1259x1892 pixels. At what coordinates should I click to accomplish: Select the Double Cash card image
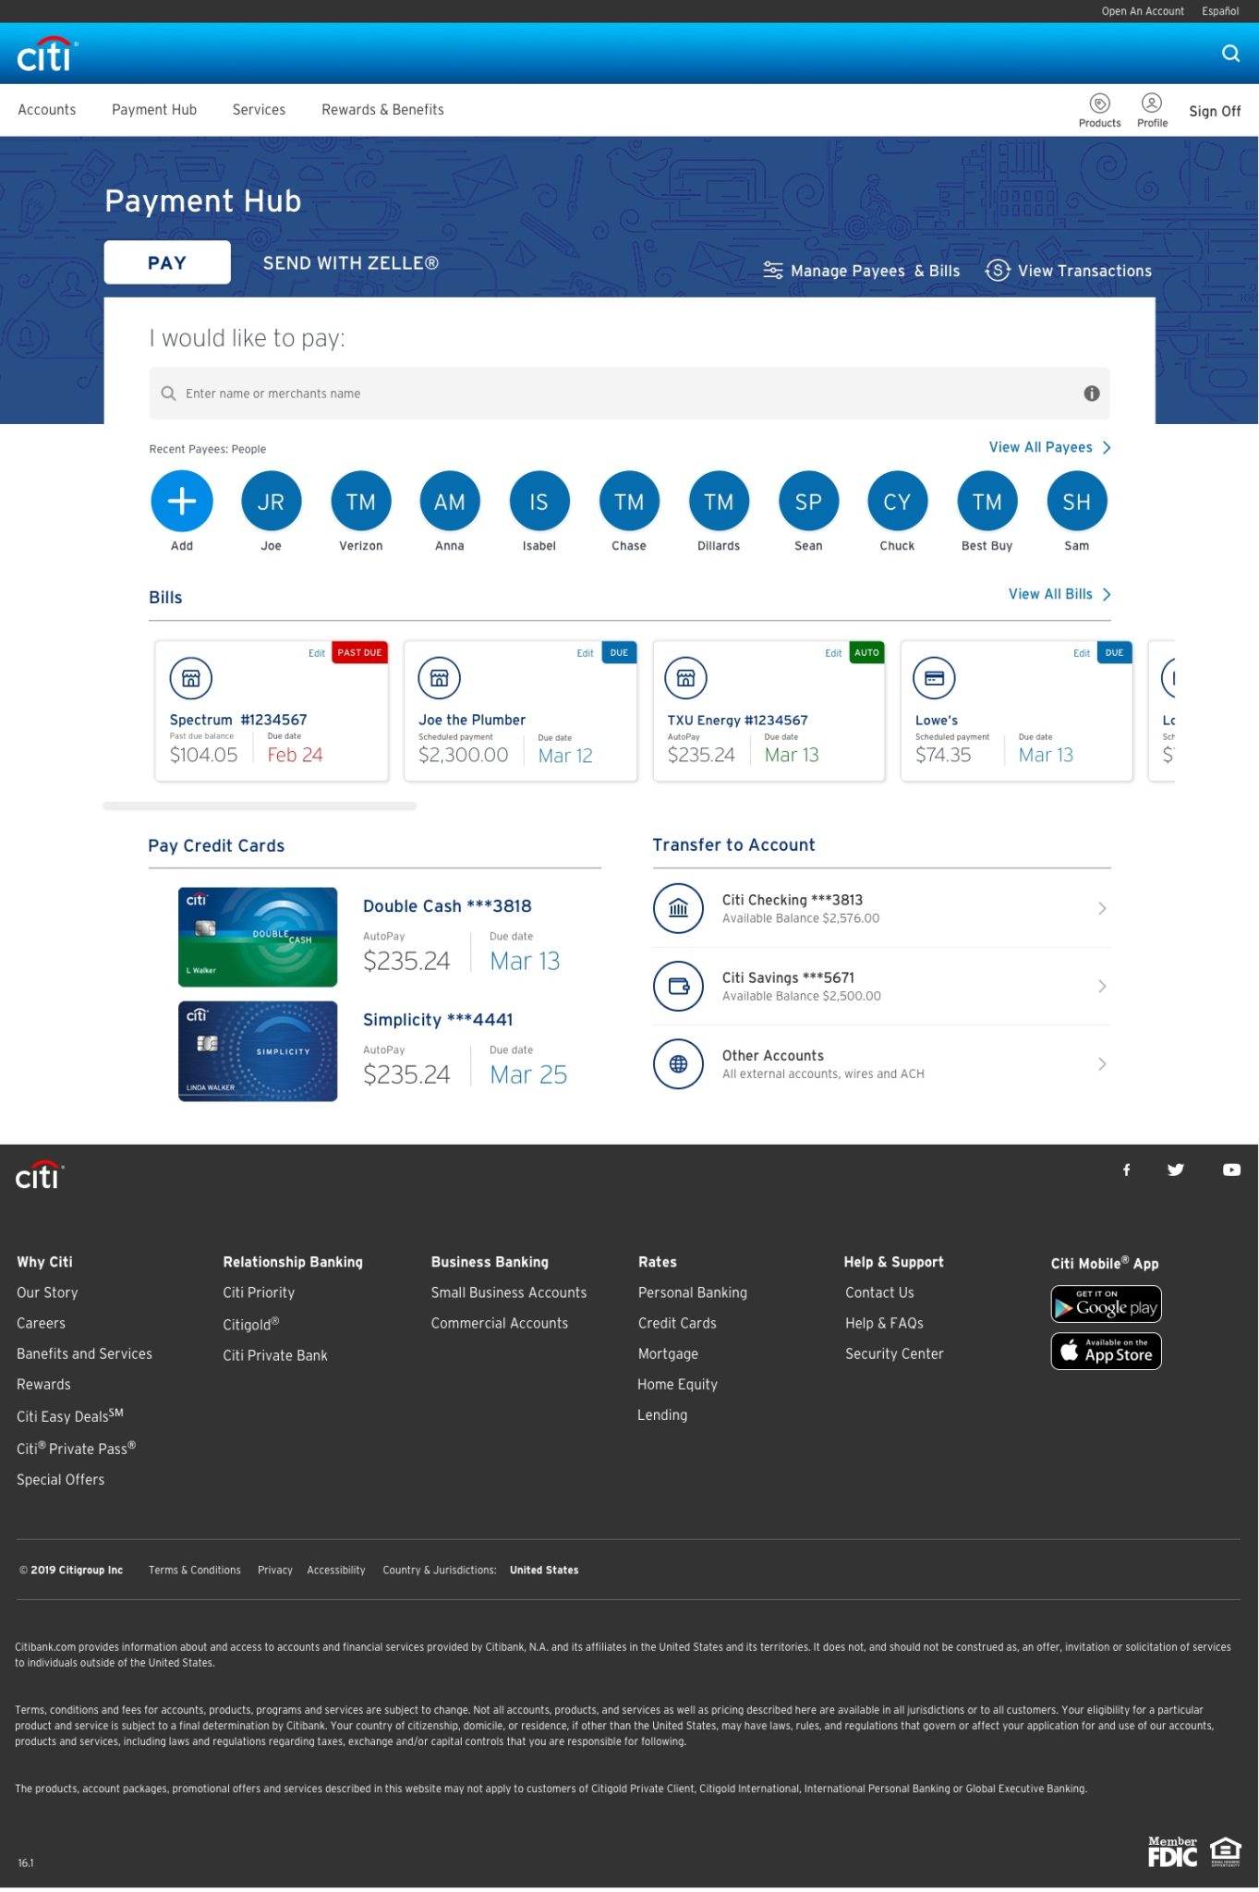[258, 937]
